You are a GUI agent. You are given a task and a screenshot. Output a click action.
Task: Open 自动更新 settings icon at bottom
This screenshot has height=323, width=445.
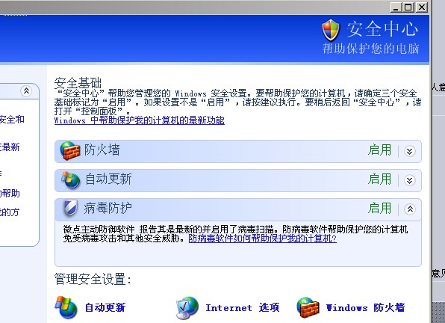(x=66, y=307)
